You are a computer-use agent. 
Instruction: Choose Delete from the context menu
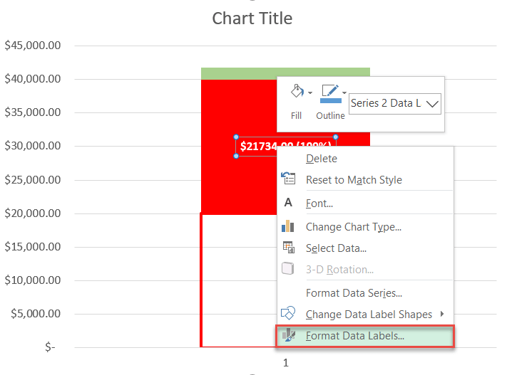tap(322, 158)
